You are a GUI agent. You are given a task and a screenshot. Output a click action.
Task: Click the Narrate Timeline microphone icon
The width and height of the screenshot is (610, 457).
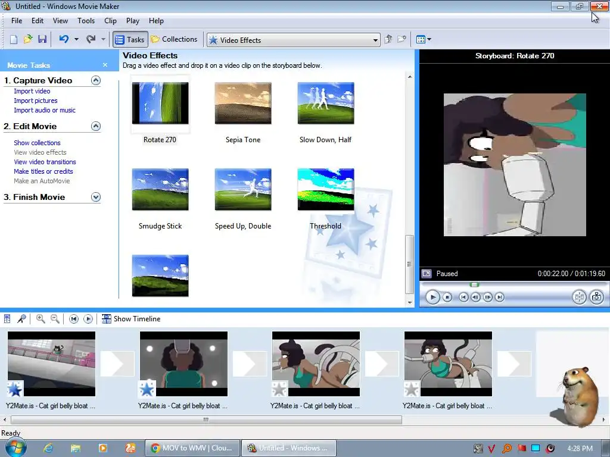click(21, 319)
